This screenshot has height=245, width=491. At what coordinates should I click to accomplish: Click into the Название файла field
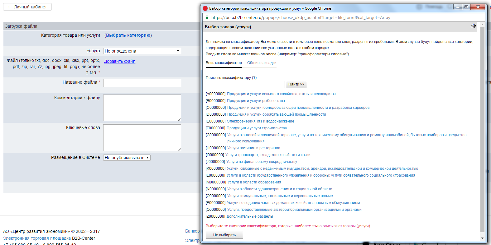click(142, 83)
